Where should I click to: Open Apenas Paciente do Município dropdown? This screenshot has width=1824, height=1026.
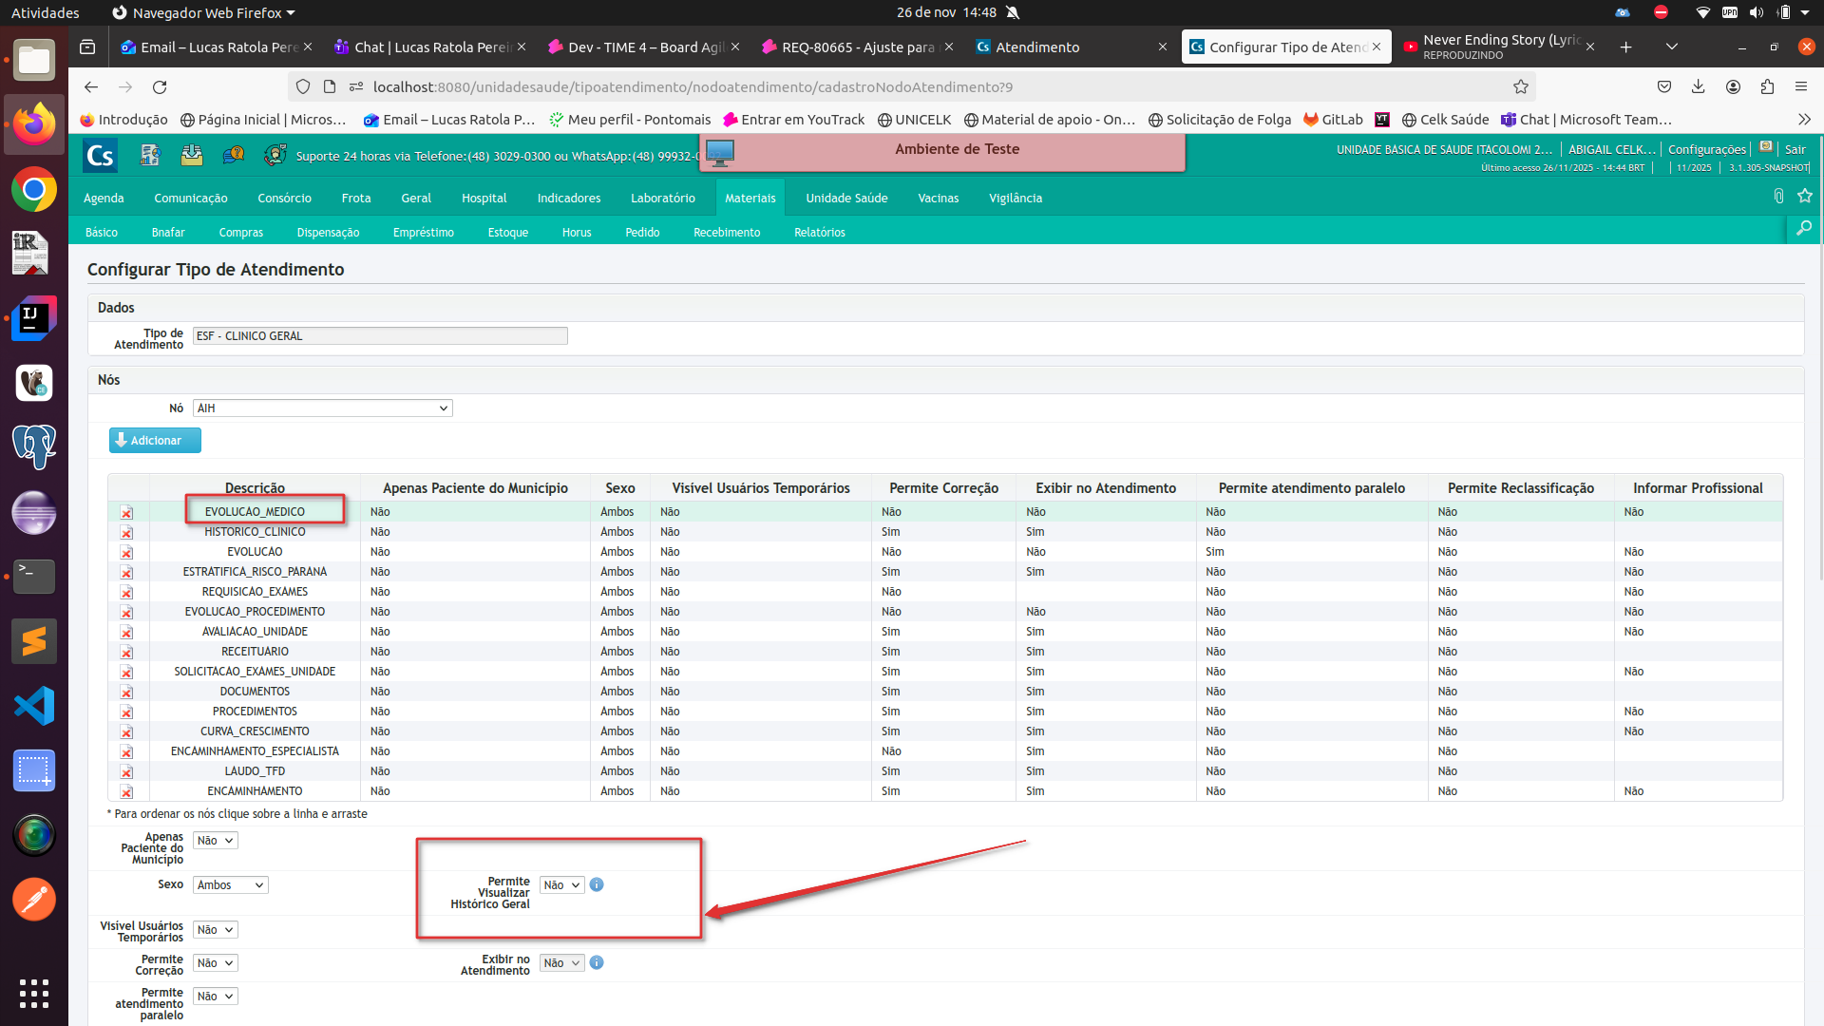click(x=215, y=841)
